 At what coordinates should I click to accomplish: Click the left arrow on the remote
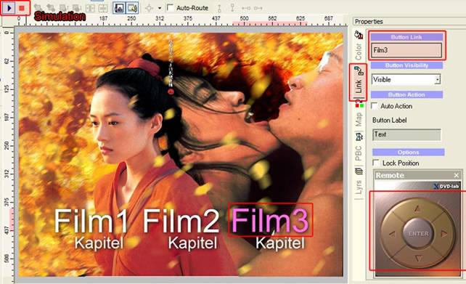click(392, 234)
